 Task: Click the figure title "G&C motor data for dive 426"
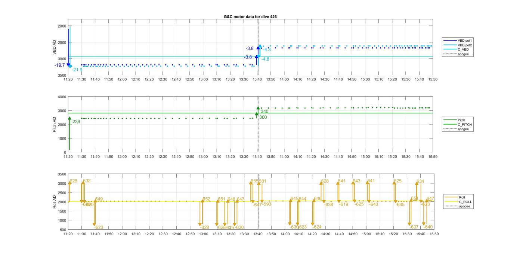(250, 17)
